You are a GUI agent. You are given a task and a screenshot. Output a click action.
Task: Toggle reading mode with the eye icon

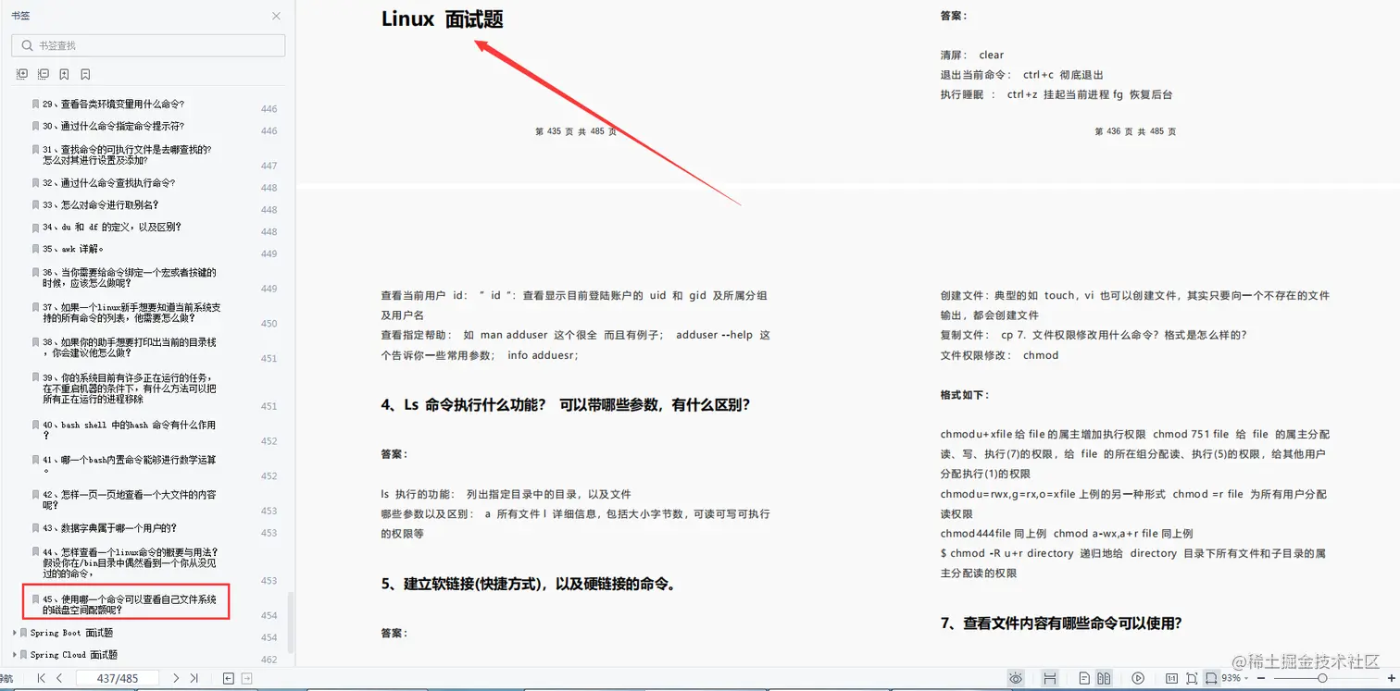1016,678
